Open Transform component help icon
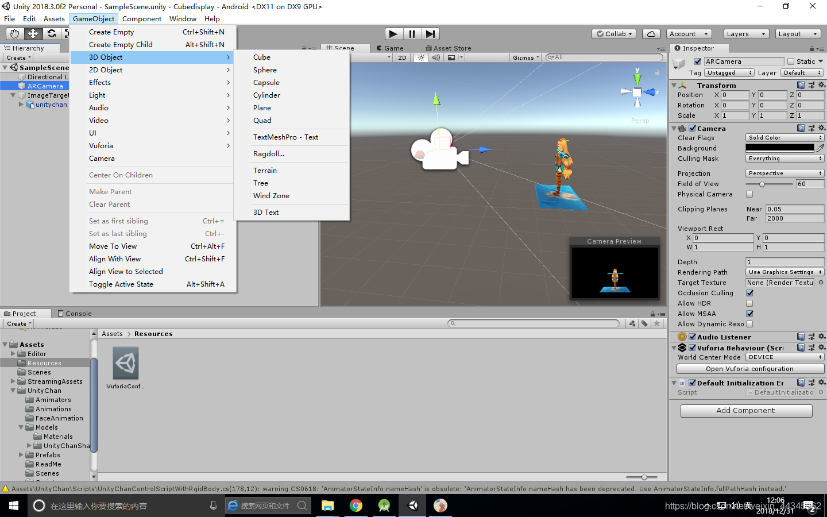The height and width of the screenshot is (517, 827). [x=801, y=85]
